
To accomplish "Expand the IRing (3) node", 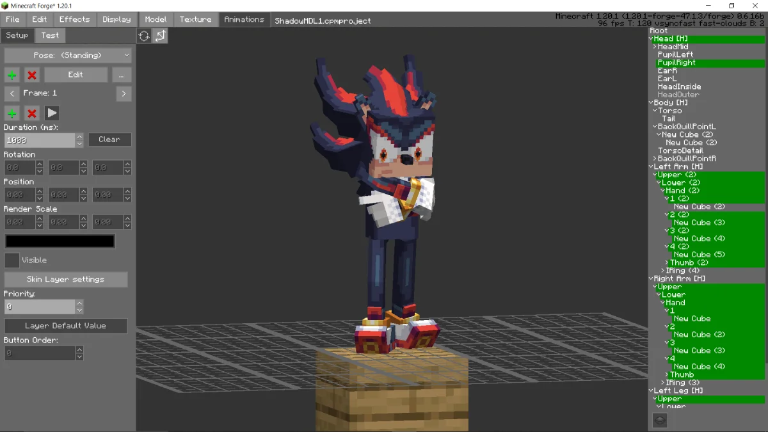I will tap(663, 383).
